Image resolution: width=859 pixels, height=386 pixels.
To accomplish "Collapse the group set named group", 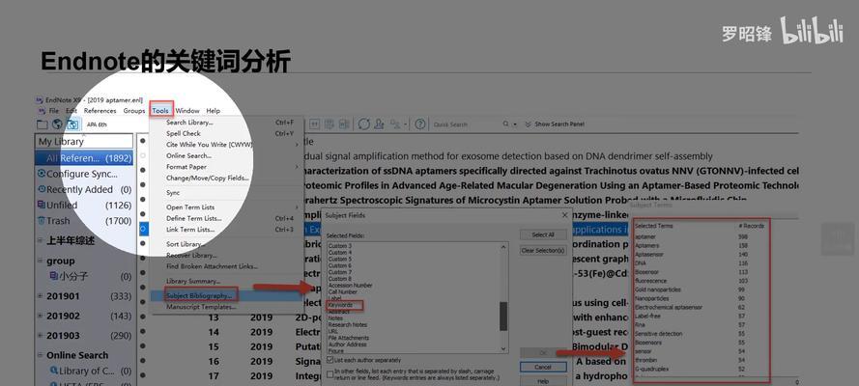I will pyautogui.click(x=40, y=261).
